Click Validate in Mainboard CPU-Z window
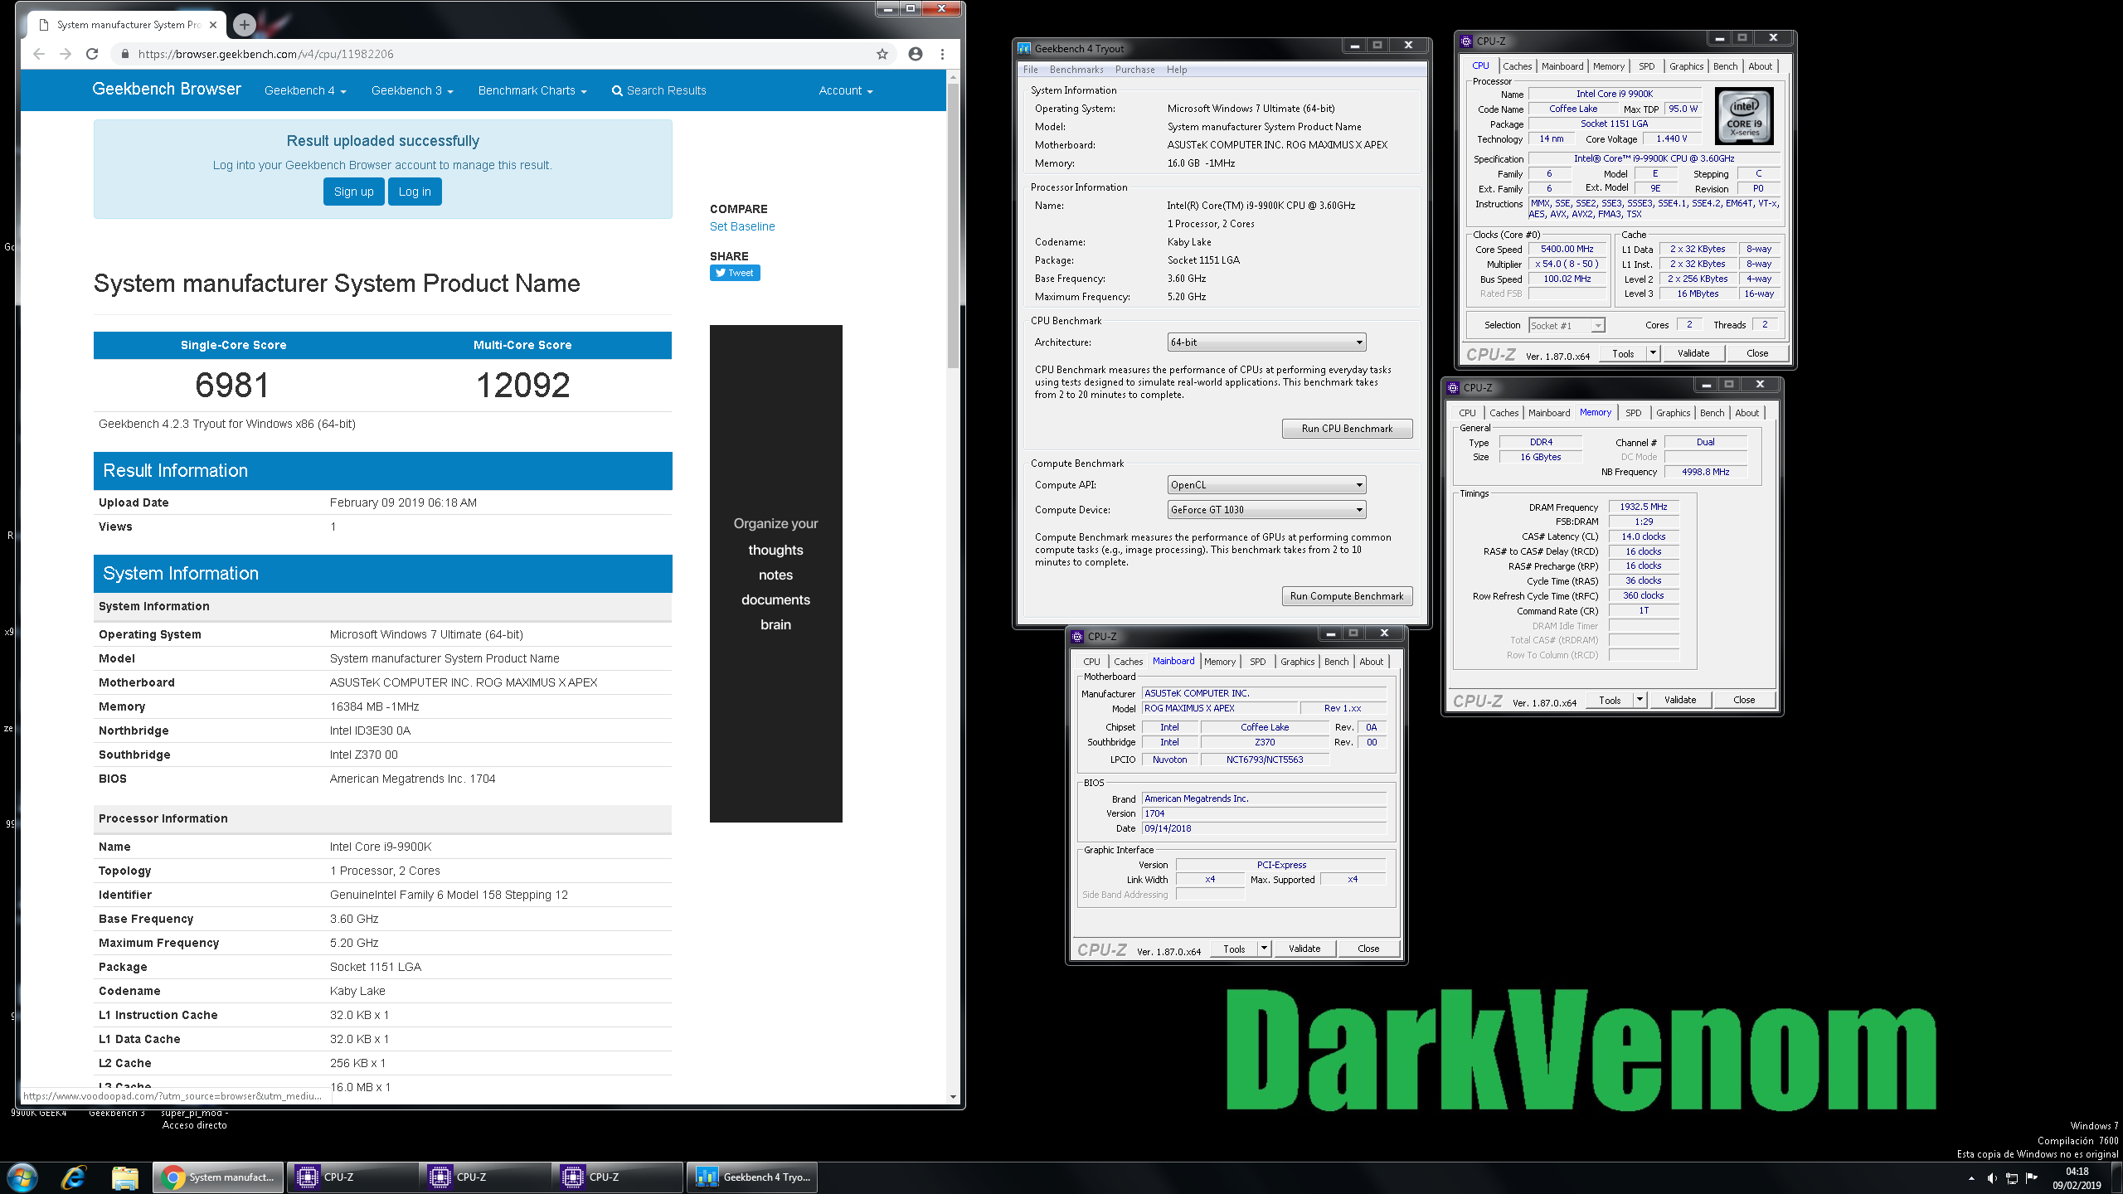2123x1194 pixels. click(1304, 949)
